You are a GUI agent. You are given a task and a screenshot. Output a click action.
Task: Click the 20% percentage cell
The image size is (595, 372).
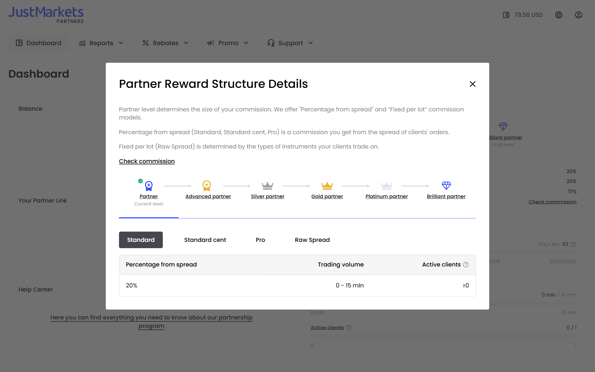tap(131, 285)
